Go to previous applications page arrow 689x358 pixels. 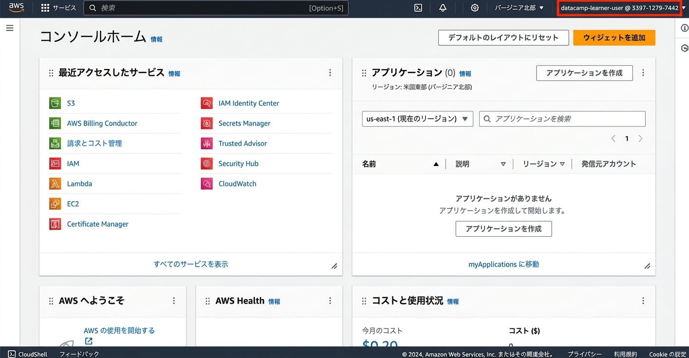click(x=614, y=139)
